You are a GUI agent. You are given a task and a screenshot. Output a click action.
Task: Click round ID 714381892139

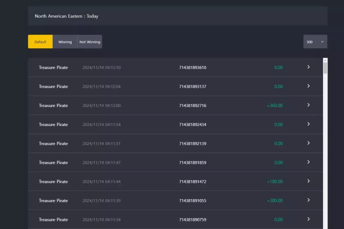(193, 144)
